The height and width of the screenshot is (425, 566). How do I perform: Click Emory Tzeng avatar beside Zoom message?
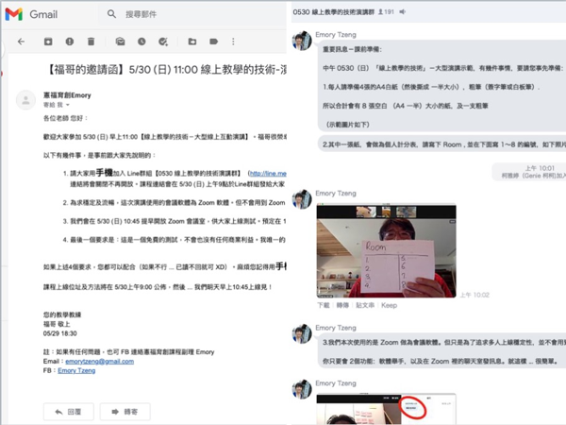(302, 333)
